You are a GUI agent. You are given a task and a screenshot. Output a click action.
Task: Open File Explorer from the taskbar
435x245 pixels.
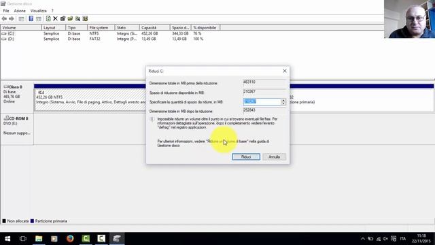coord(39,239)
